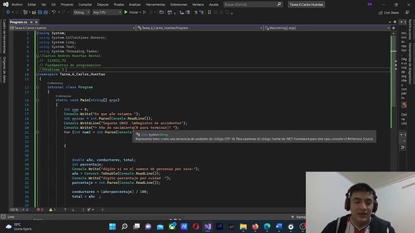Click the New project toolbar icon
415x233 pixels.
click(x=25, y=12)
